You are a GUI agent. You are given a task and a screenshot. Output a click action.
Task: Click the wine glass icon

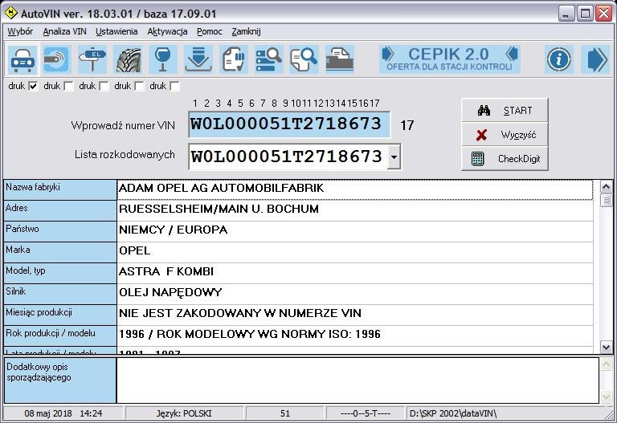162,59
